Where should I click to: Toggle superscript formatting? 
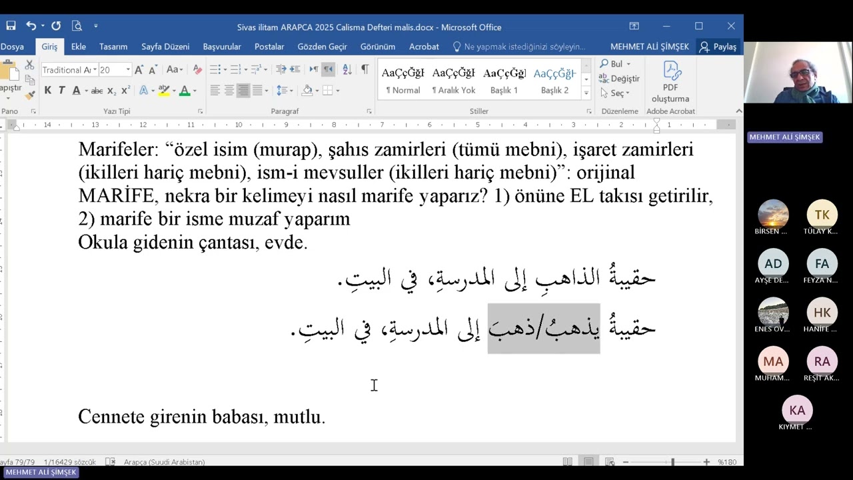(x=125, y=91)
